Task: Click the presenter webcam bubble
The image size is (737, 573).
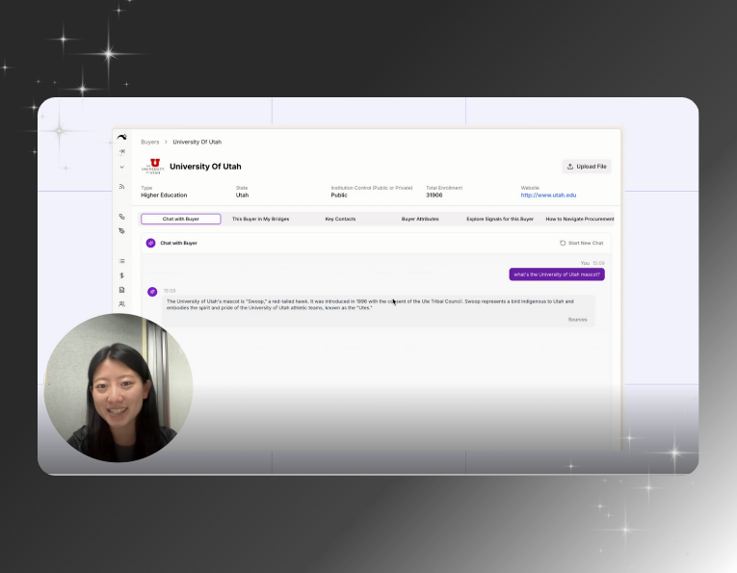Action: tap(118, 387)
